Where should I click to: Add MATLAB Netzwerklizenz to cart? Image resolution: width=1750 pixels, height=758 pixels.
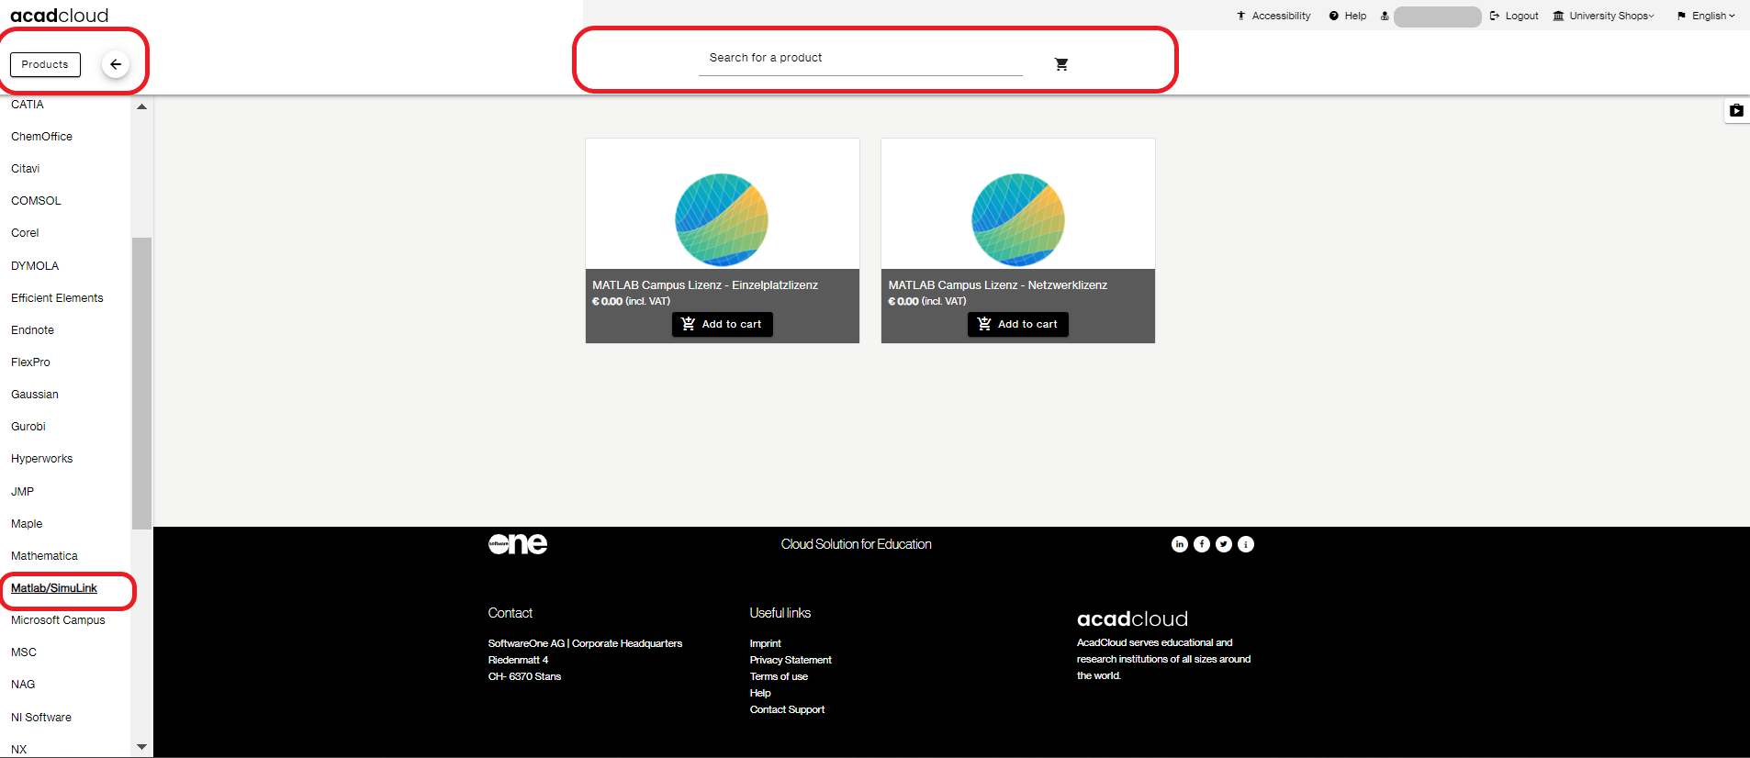point(1018,324)
